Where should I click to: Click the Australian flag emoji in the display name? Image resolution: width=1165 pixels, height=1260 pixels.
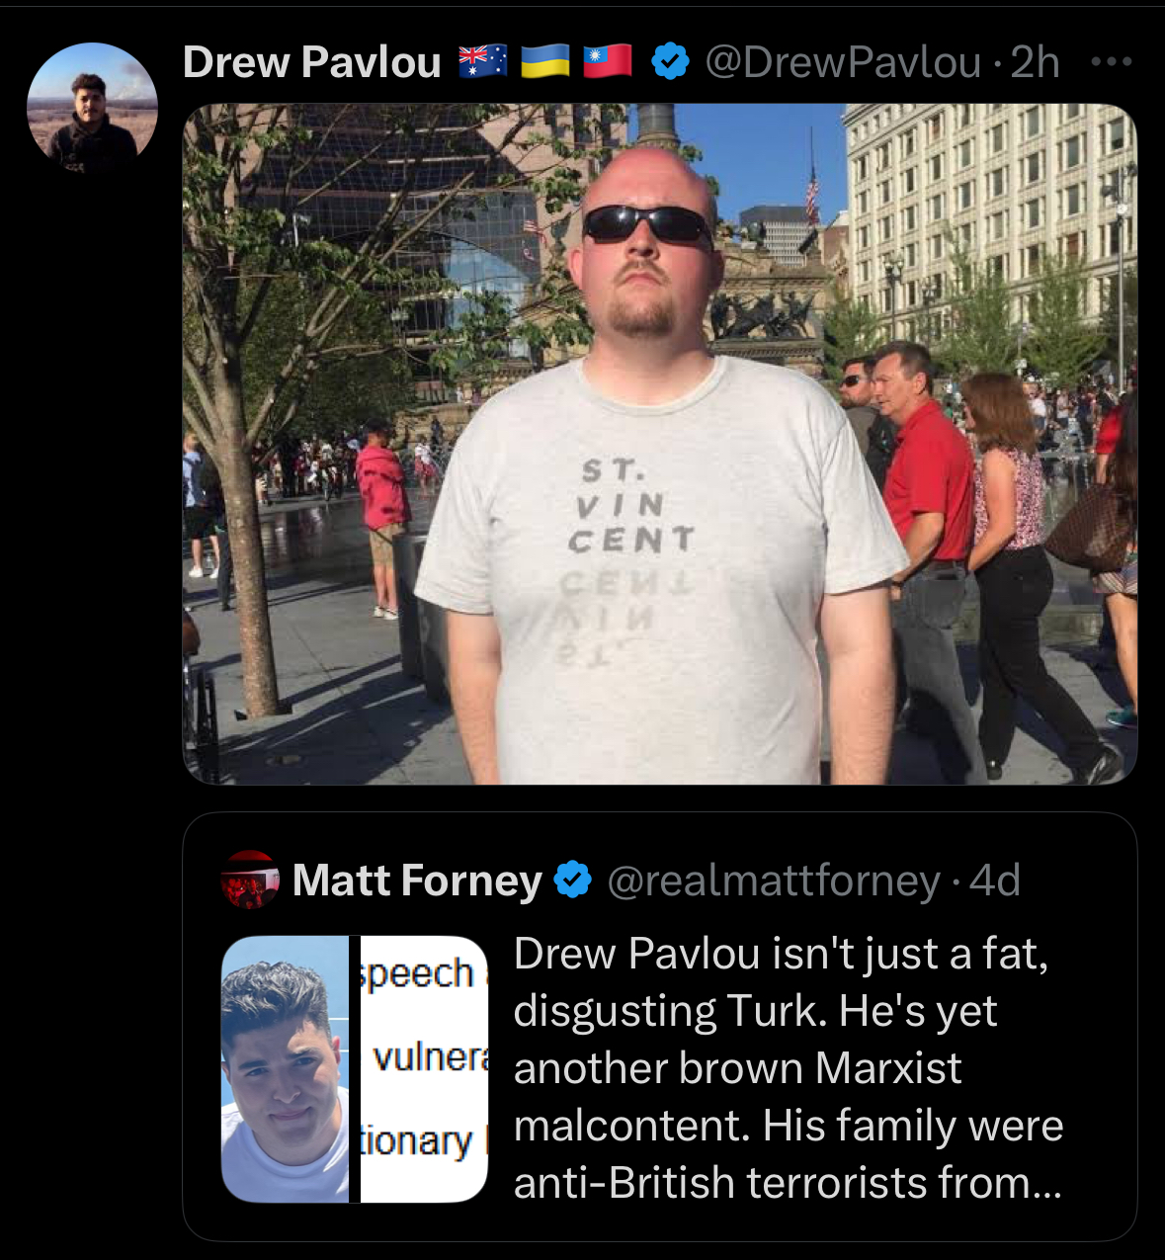(x=483, y=61)
